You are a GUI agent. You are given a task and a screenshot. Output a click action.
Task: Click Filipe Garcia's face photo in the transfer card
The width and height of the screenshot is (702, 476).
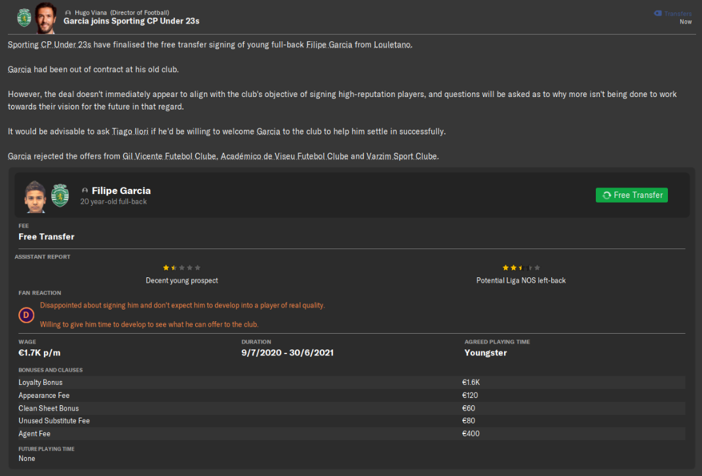(35, 197)
